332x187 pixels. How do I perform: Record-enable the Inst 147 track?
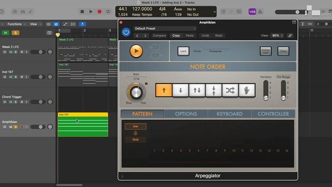[x=22, y=77]
